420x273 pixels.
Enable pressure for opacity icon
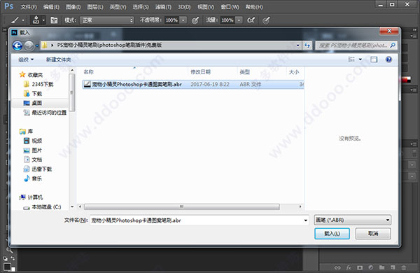[195, 20]
